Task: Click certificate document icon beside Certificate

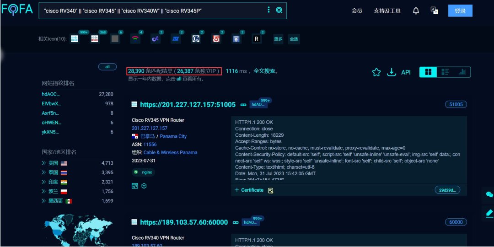Action: pos(270,190)
